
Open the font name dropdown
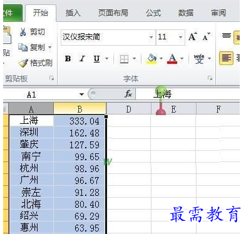(x=151, y=38)
